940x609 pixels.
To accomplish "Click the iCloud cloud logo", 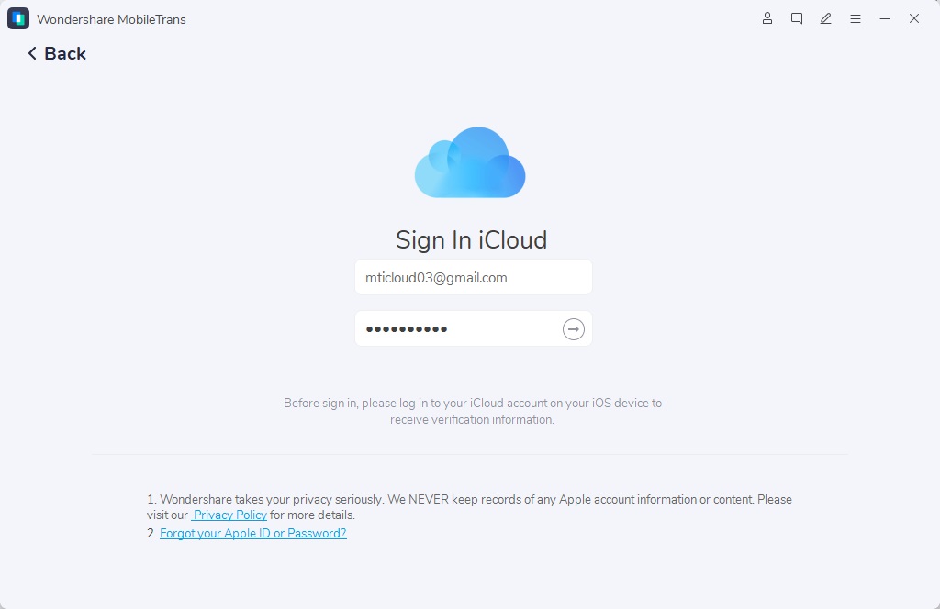I will [x=470, y=162].
